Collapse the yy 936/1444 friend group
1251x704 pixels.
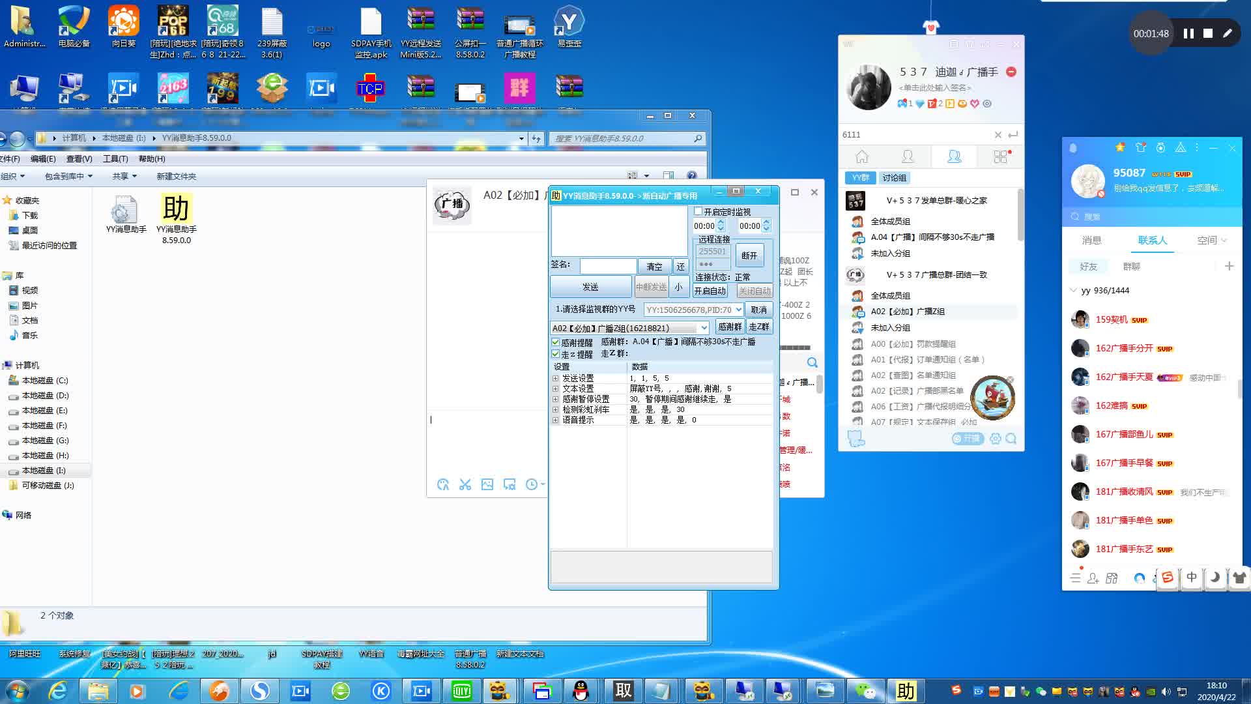1073,291
